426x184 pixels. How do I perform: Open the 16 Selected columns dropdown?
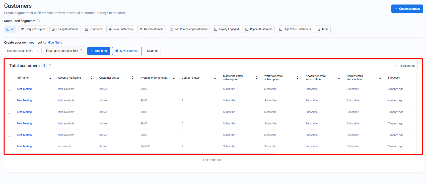click(x=404, y=66)
